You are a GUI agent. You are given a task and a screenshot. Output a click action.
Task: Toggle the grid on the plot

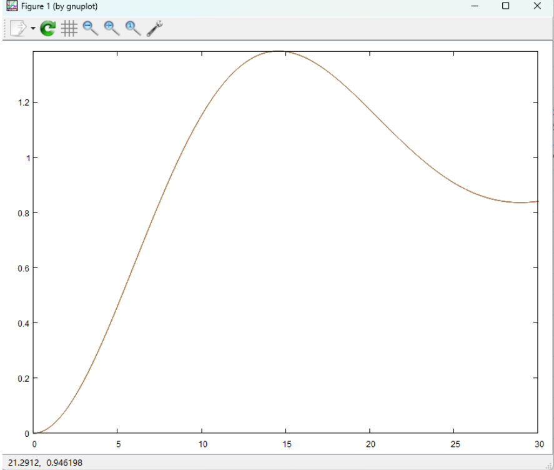(69, 28)
